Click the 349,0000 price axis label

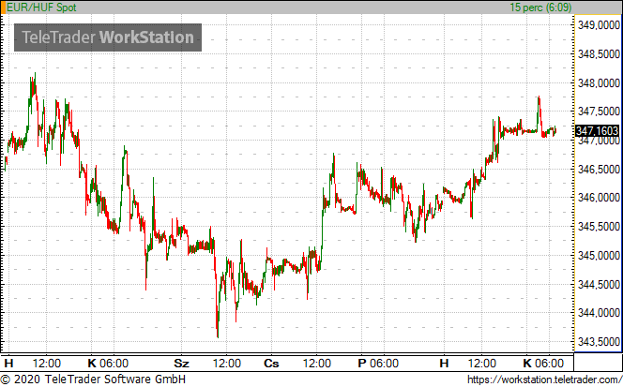pos(599,25)
